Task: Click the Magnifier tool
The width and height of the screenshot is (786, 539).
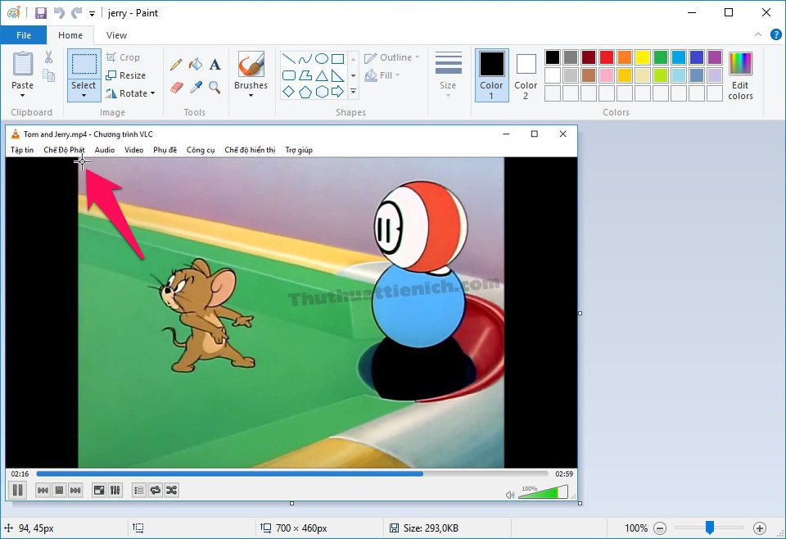Action: (x=215, y=87)
